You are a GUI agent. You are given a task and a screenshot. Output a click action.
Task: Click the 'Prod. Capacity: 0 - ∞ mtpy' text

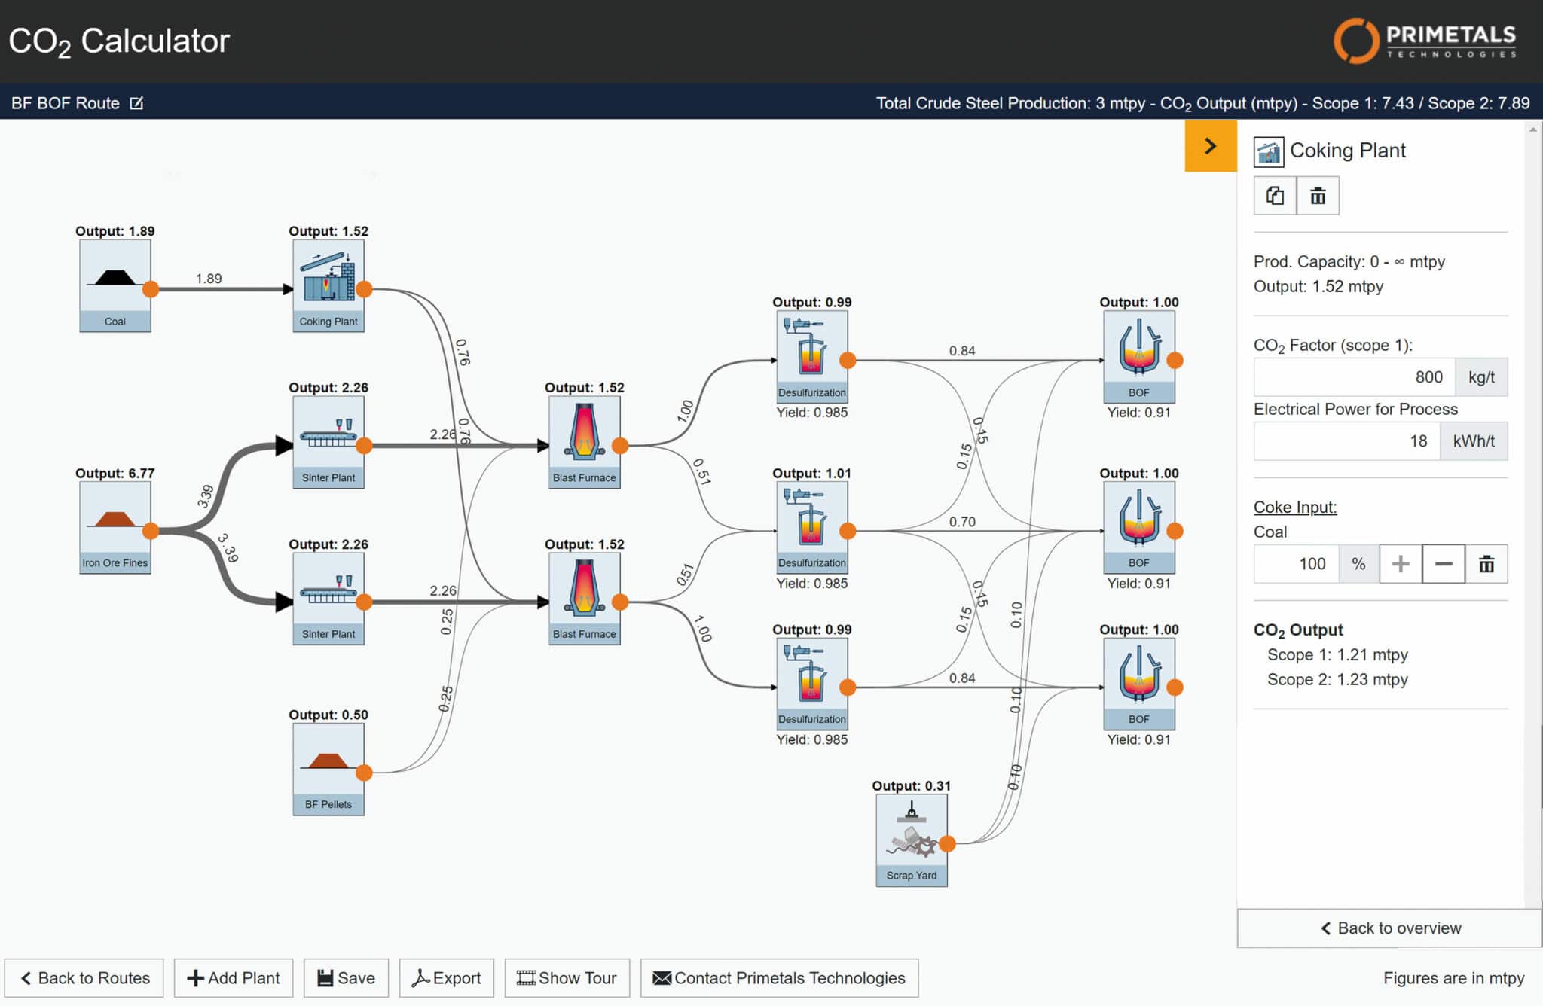pos(1349,261)
